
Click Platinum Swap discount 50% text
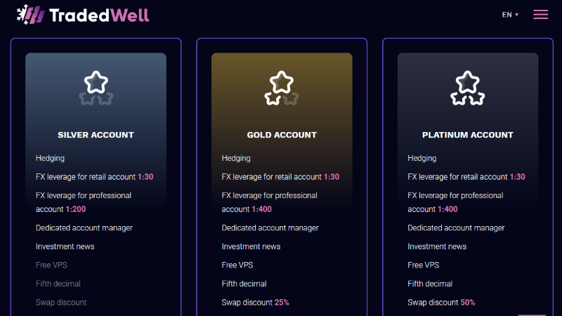441,303
